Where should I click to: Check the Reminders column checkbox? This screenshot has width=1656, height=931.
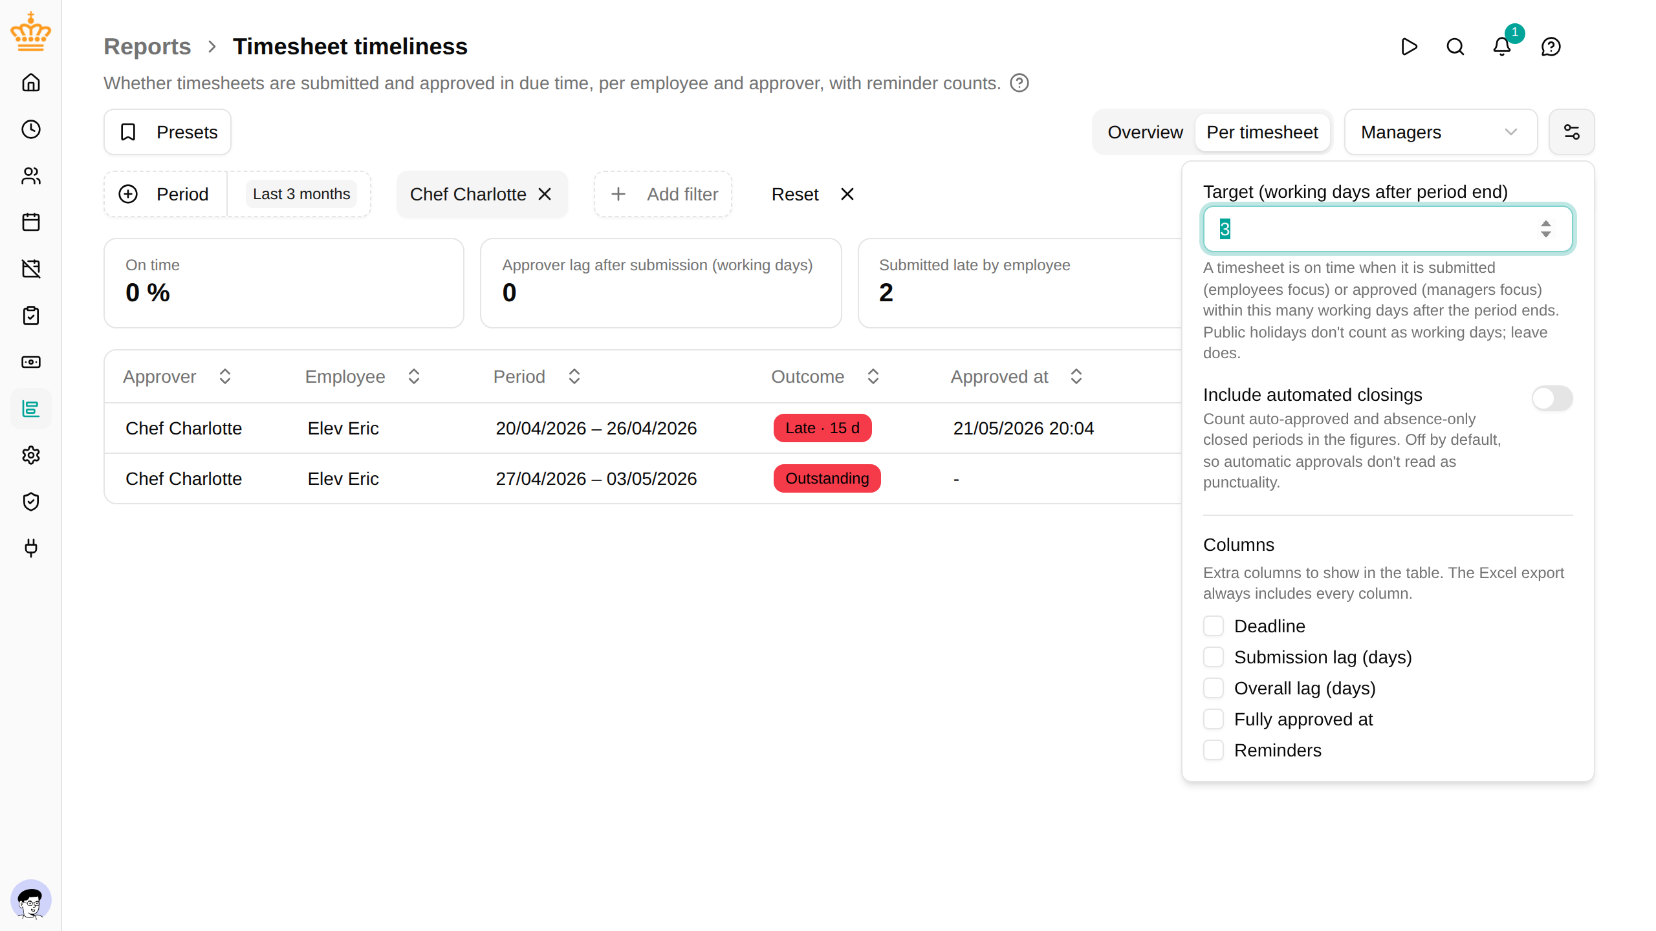point(1214,750)
